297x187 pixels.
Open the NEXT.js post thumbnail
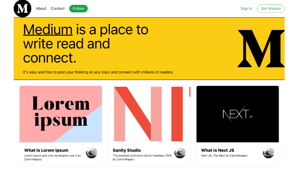[237, 114]
